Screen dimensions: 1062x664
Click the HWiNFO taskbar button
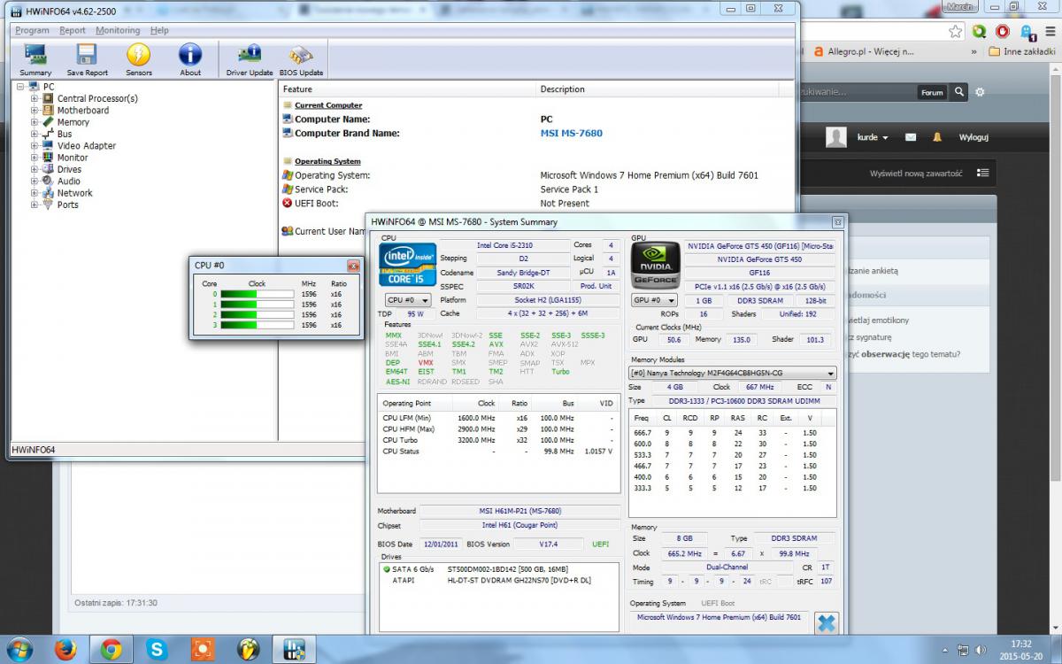(x=295, y=650)
